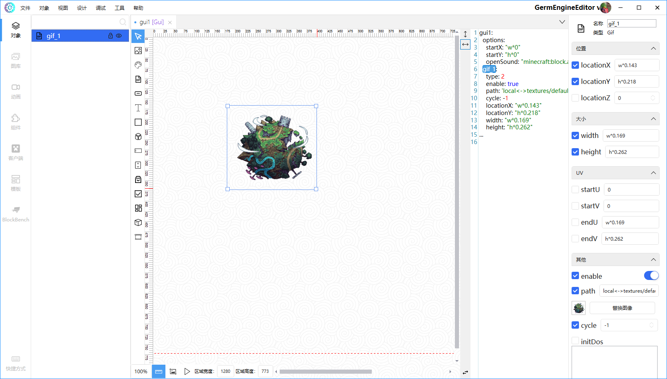Uncheck the width checkbox
The width and height of the screenshot is (667, 379).
point(575,135)
